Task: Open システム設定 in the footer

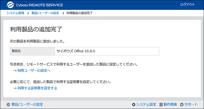Action: click(x=146, y=104)
